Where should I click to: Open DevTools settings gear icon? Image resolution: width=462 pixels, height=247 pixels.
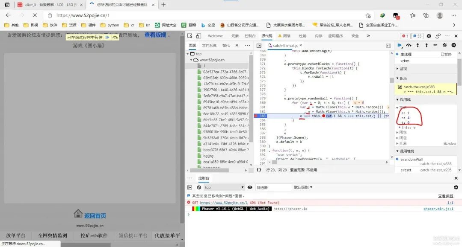[431, 36]
